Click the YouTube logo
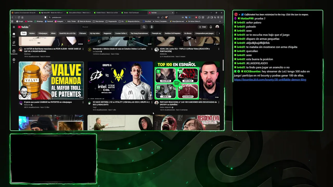 (x=23, y=27)
